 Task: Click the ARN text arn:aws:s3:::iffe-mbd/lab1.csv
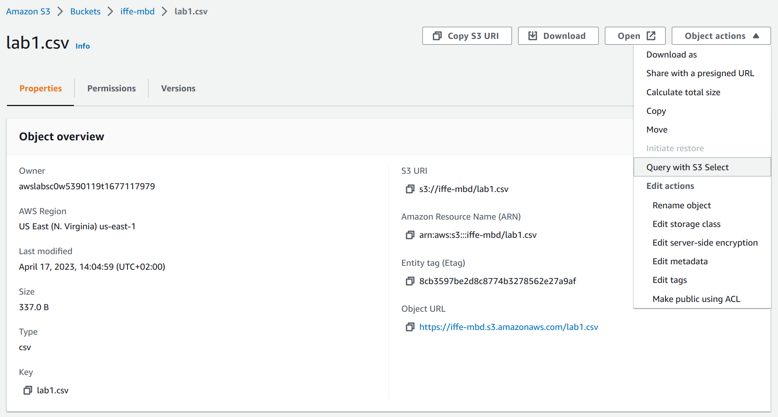pos(478,235)
